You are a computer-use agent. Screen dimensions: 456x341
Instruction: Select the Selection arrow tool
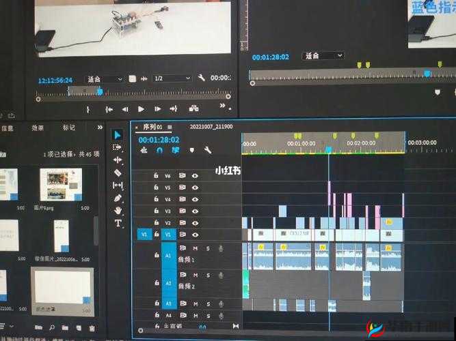pos(118,135)
